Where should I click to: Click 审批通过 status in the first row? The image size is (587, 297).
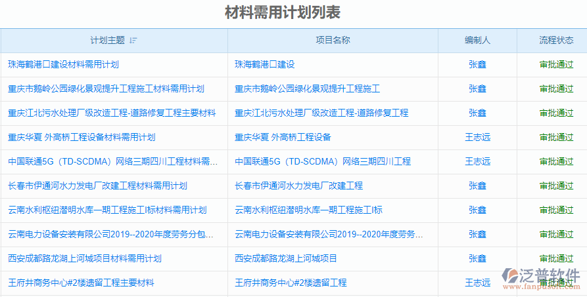(x=556, y=64)
